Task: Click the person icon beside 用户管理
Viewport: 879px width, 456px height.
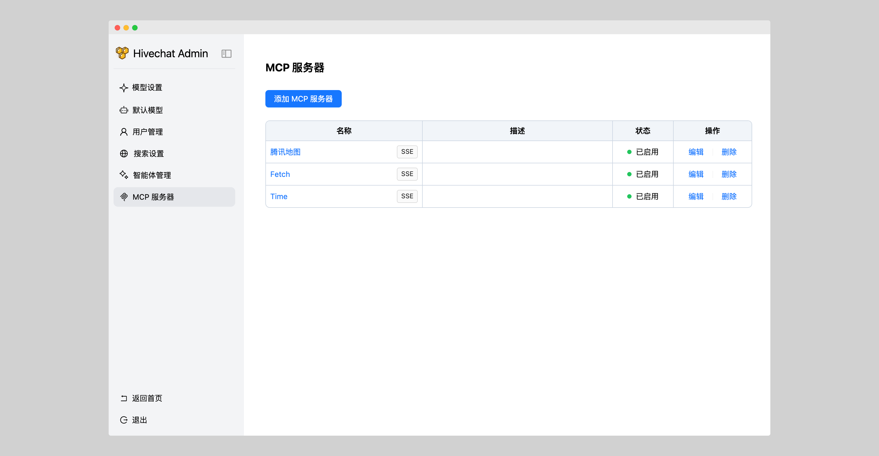Action: click(x=124, y=132)
